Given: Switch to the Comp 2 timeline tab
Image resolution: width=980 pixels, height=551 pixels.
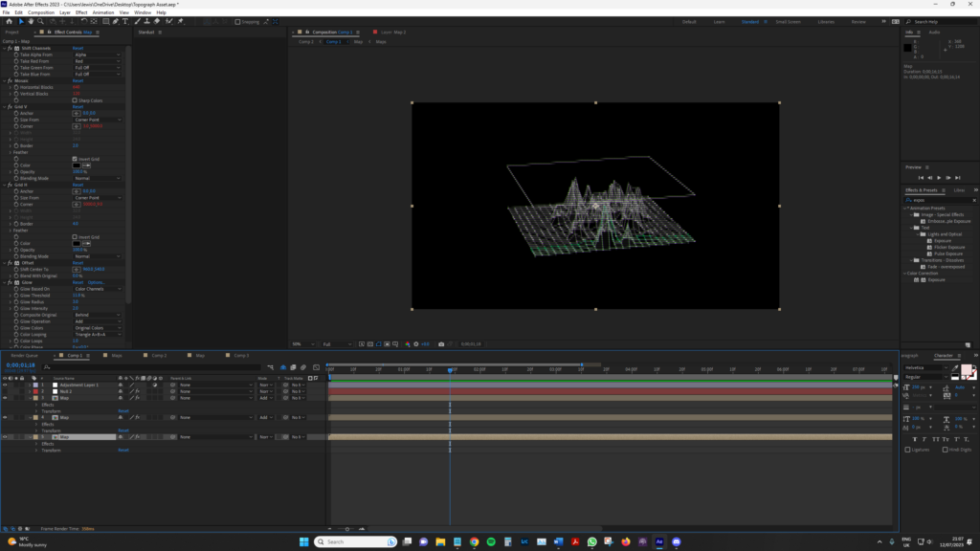Looking at the screenshot, I should [x=159, y=356].
